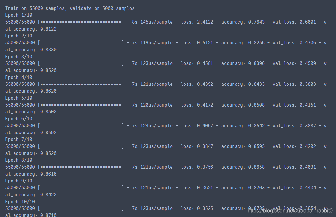The width and height of the screenshot is (336, 217).
Task: Select accuracy value 0.8595
Action: click(x=256, y=146)
